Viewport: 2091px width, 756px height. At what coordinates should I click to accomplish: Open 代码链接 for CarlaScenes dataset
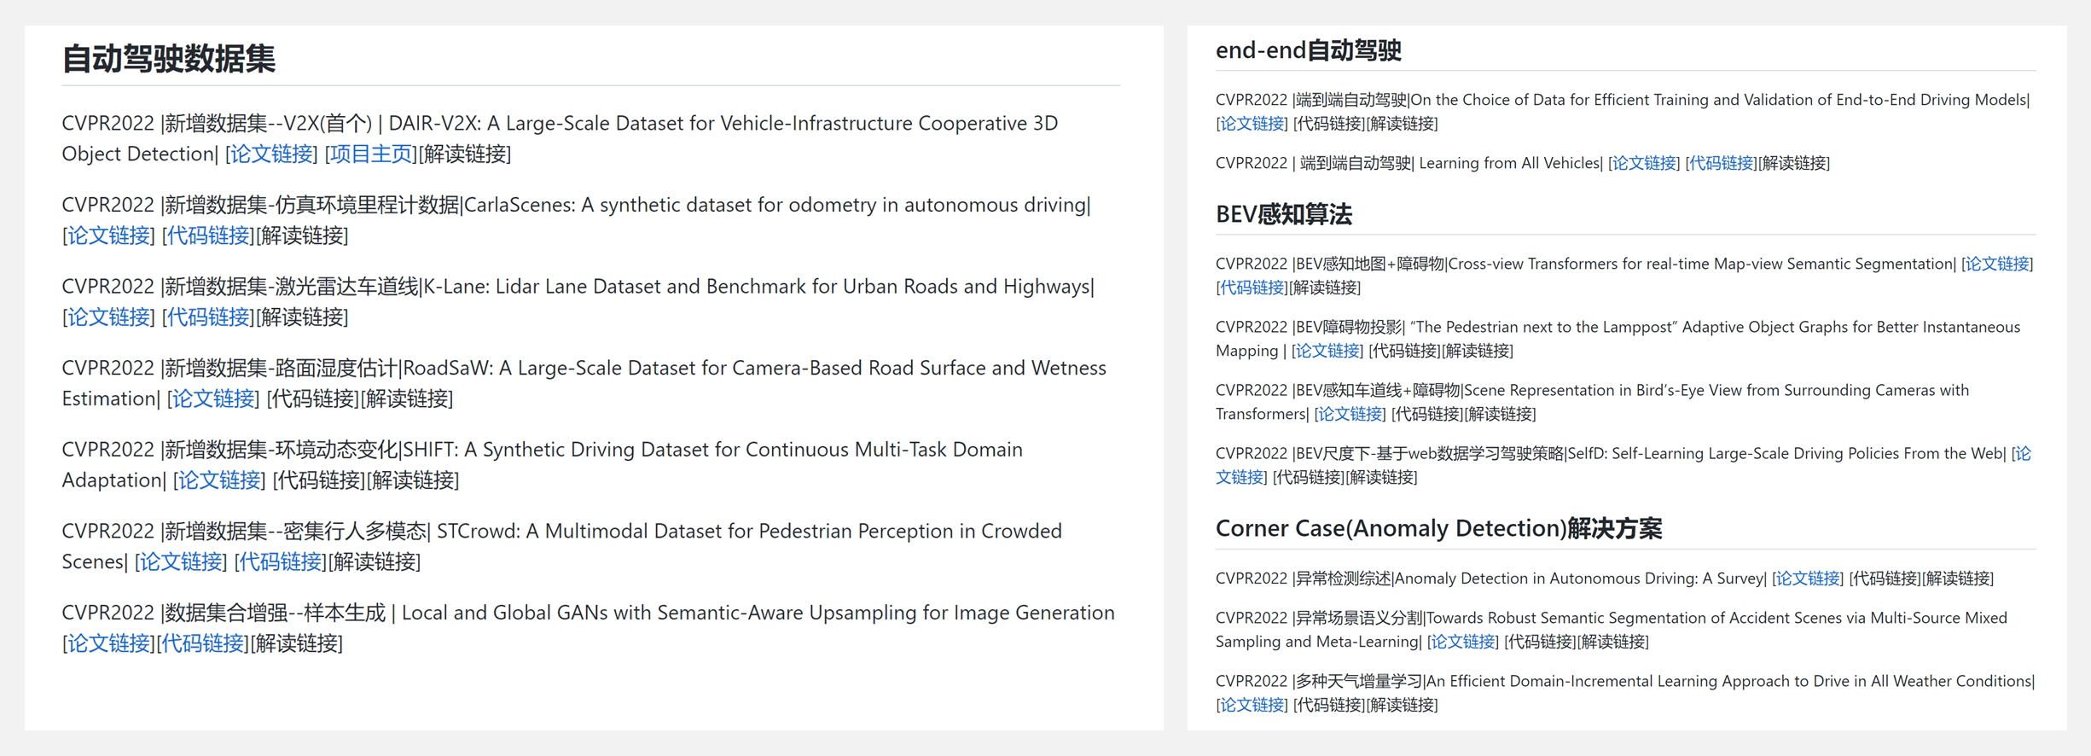pos(208,236)
